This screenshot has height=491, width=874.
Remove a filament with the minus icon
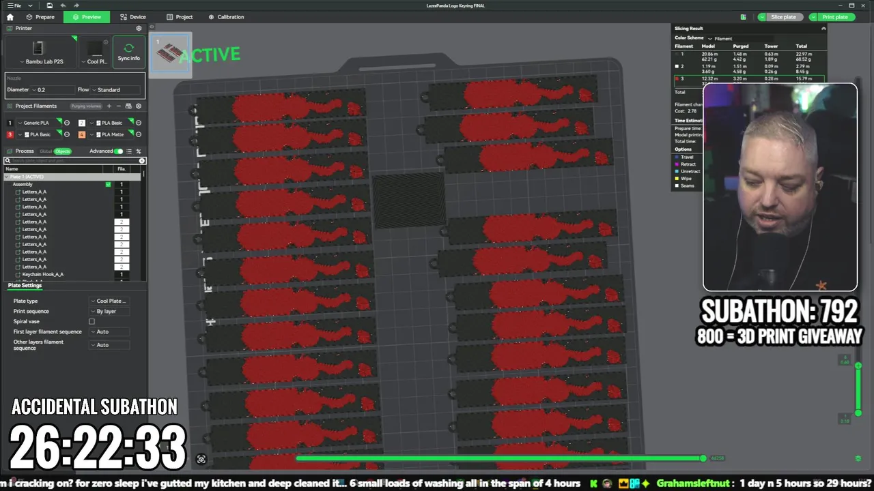[x=119, y=106]
